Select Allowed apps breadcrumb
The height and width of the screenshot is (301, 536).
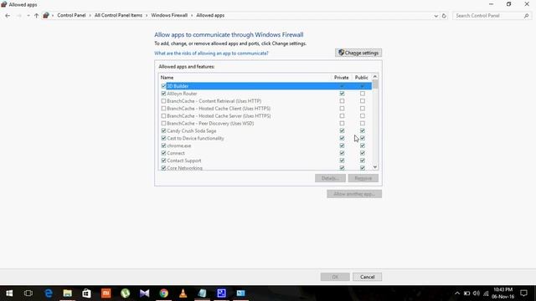point(210,15)
